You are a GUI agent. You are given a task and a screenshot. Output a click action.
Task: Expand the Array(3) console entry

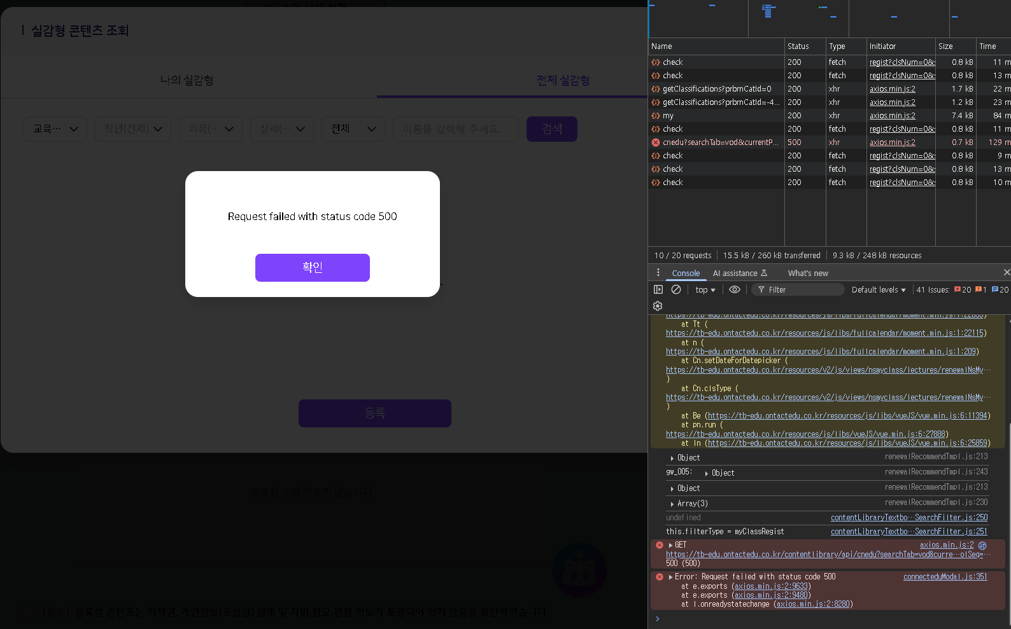point(672,504)
